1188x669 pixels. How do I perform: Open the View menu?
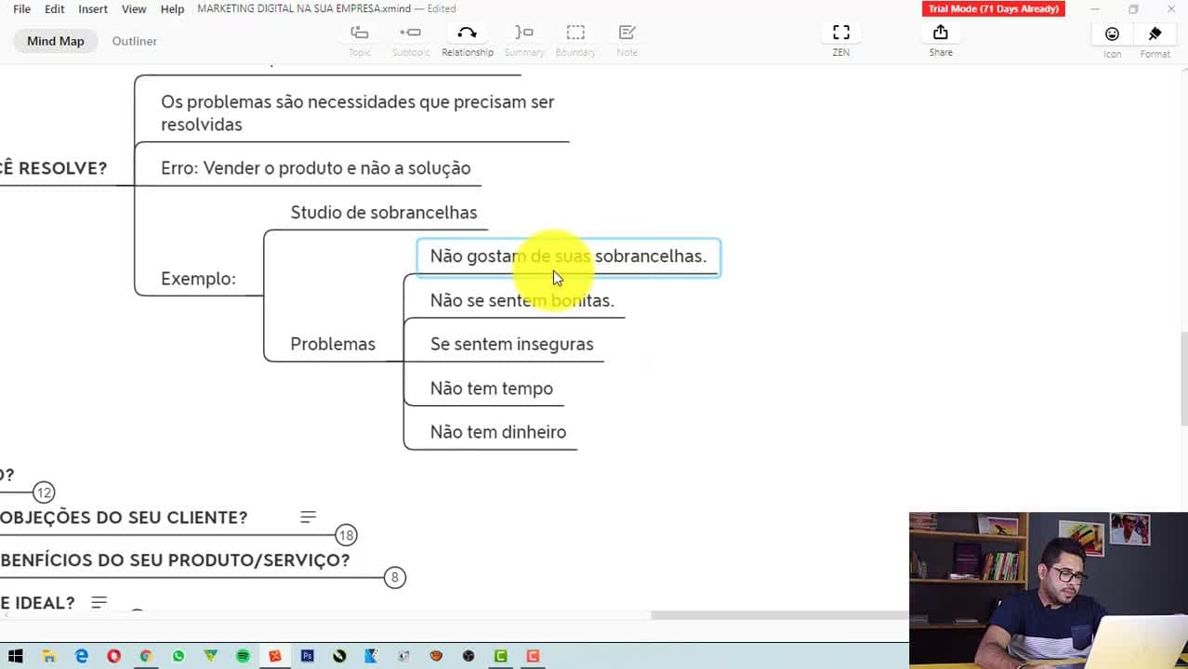point(134,8)
